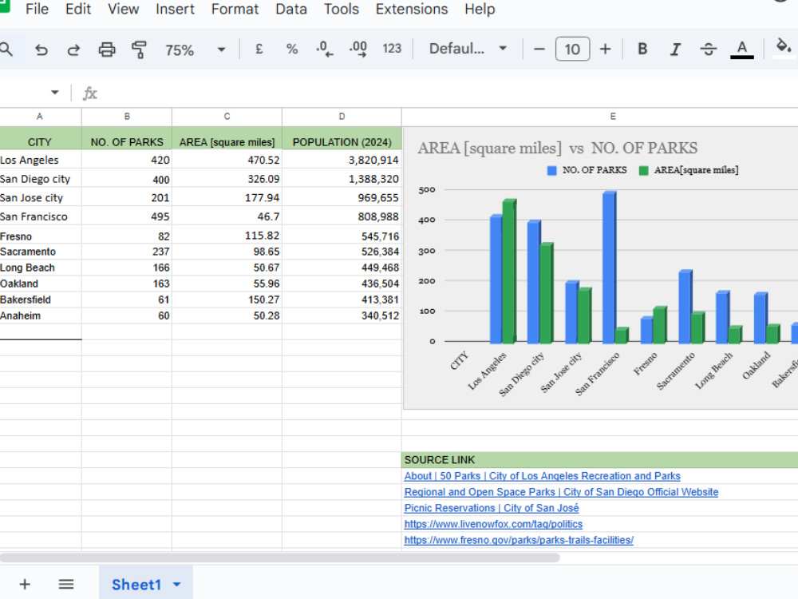Increase decimal places icon
The height and width of the screenshot is (599, 798).
358,49
